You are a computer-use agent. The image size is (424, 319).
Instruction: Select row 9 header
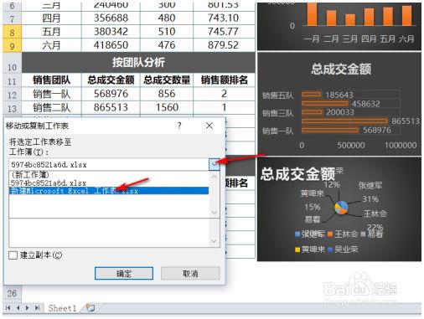[x=12, y=45]
